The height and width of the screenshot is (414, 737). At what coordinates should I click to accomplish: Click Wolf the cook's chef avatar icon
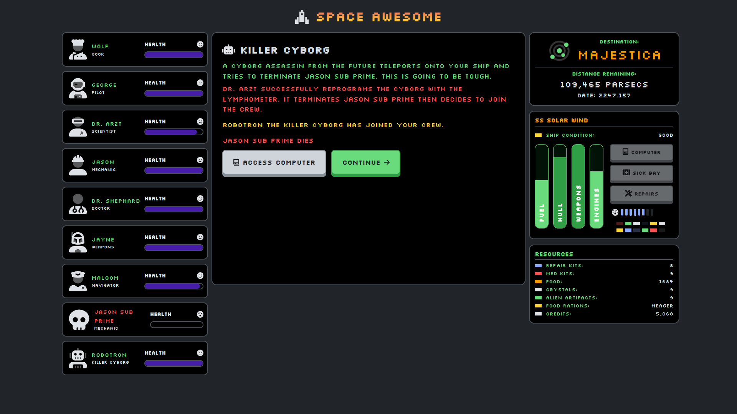pyautogui.click(x=78, y=49)
